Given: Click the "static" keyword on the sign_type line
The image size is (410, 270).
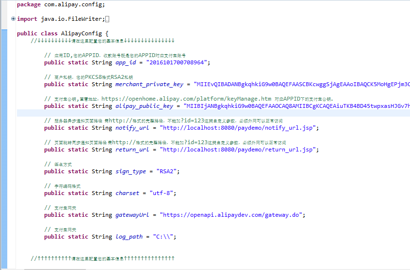Looking at the screenshot, I should 78,171.
